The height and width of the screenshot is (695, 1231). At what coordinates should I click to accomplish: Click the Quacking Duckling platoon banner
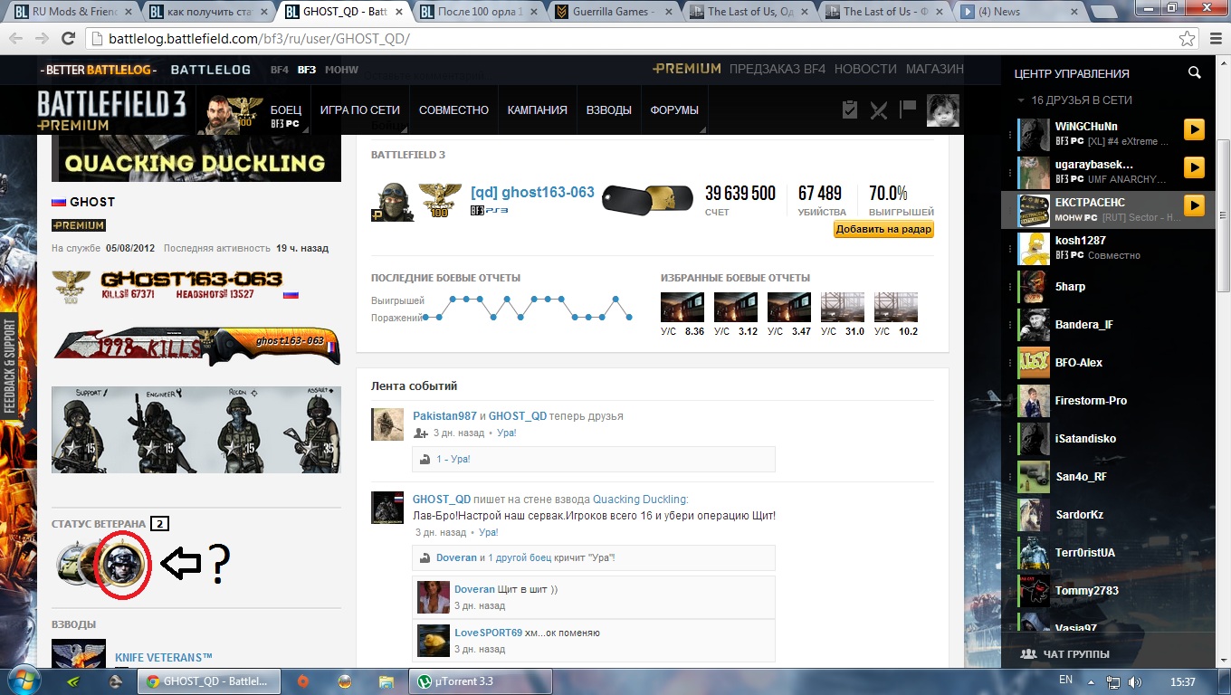click(x=196, y=159)
